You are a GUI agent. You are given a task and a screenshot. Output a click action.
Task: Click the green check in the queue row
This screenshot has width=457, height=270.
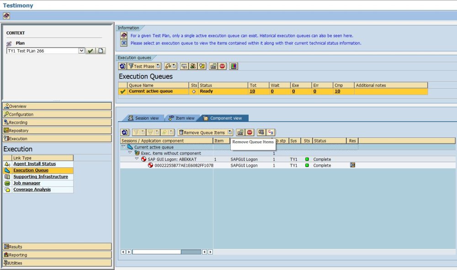tap(123, 91)
